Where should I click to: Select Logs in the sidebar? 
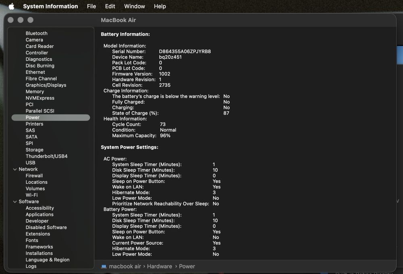point(31,266)
